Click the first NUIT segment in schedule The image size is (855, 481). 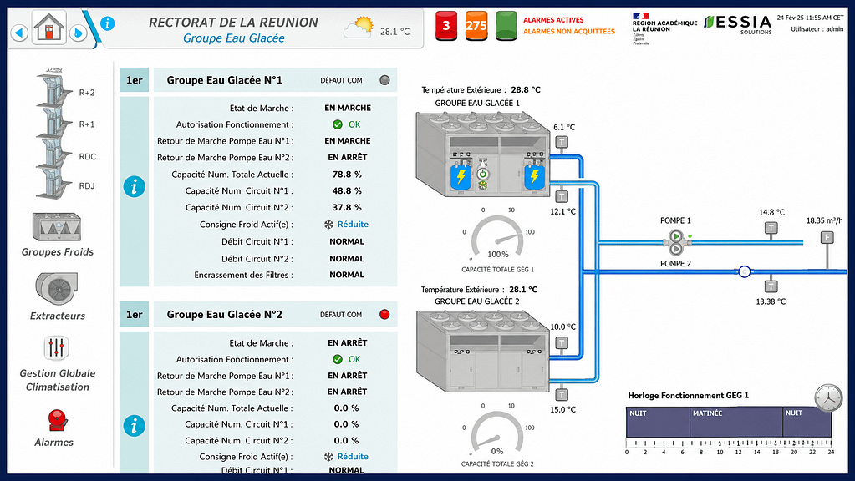point(658,422)
